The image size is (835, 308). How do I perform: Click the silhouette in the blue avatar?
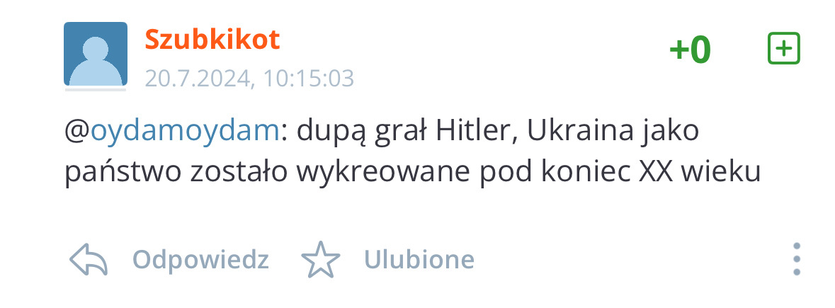pyautogui.click(x=96, y=61)
